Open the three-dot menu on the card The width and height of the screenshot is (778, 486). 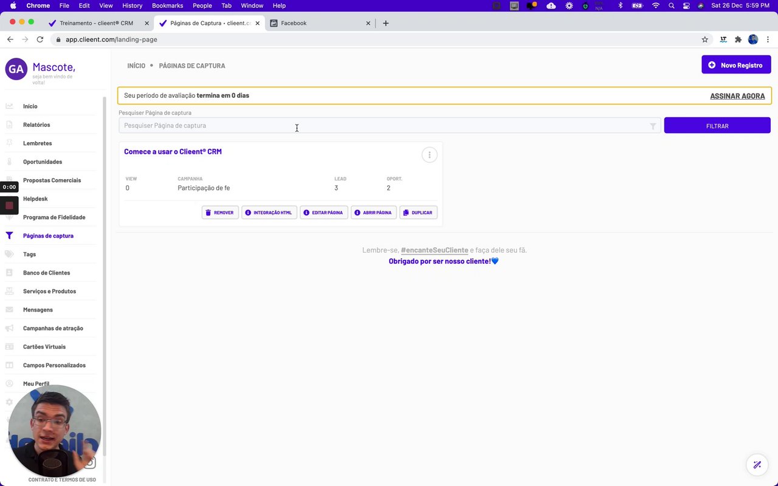pyautogui.click(x=429, y=155)
